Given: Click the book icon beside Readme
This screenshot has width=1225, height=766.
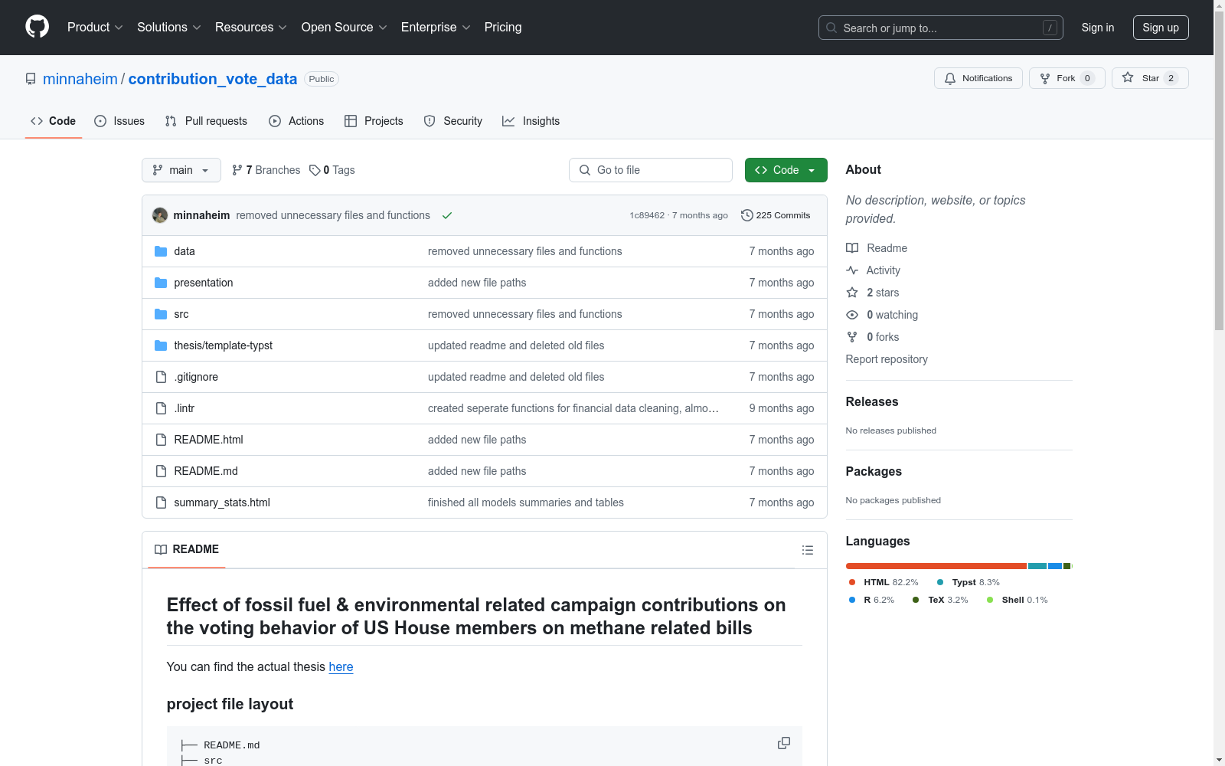Looking at the screenshot, I should point(852,248).
